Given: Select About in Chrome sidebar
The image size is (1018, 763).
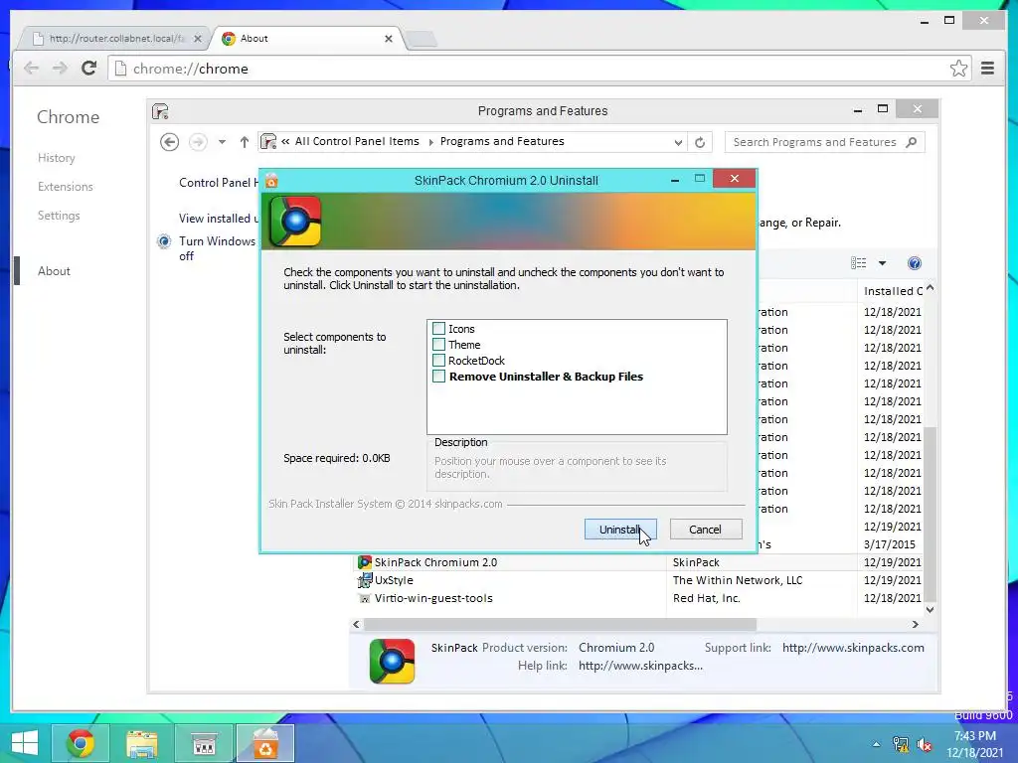Looking at the screenshot, I should pyautogui.click(x=54, y=271).
